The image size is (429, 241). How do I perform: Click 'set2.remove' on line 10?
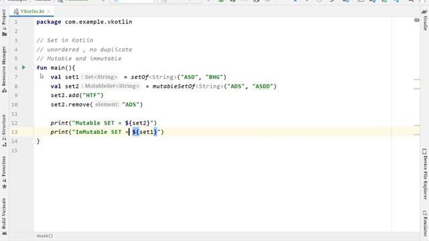tap(70, 104)
